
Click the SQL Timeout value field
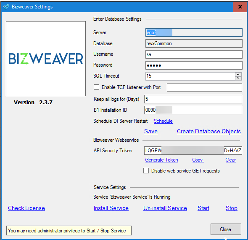pos(190,76)
